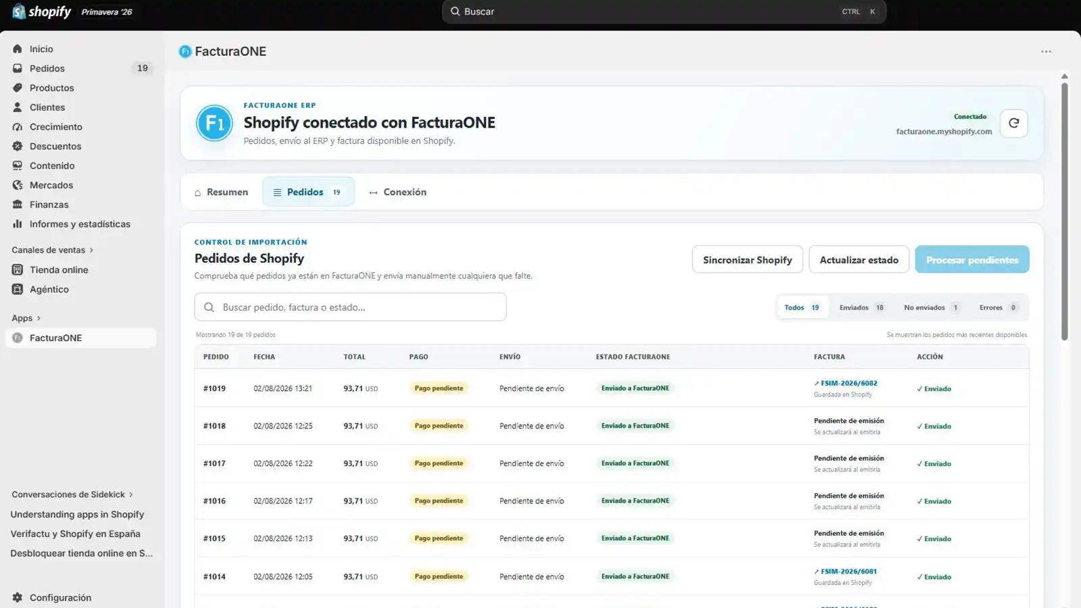Open Understanding apps in Shopify conversation
Viewport: 1081px width, 608px height.
(77, 514)
